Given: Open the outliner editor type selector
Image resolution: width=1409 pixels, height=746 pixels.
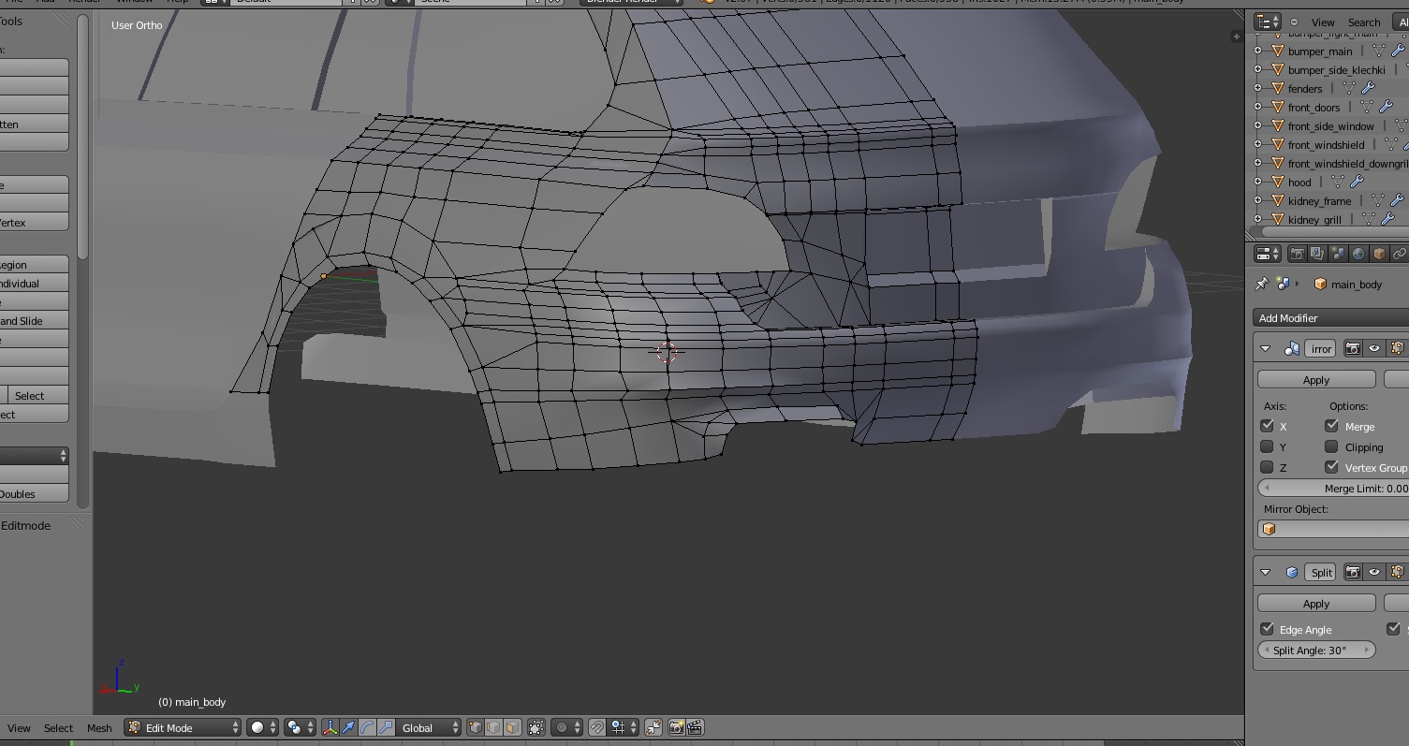Looking at the screenshot, I should pyautogui.click(x=1267, y=22).
